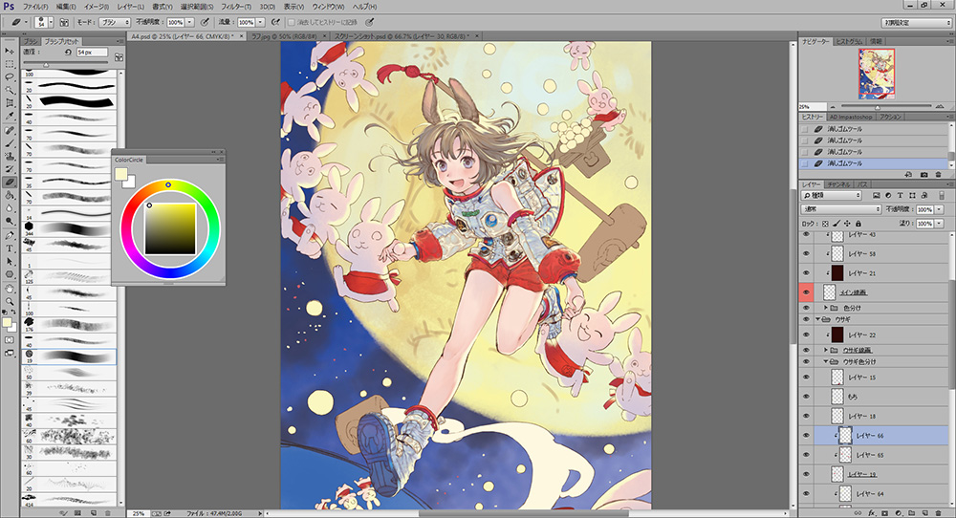
Task: Select the Rectangular Marquee tool
Action: pyautogui.click(x=10, y=64)
